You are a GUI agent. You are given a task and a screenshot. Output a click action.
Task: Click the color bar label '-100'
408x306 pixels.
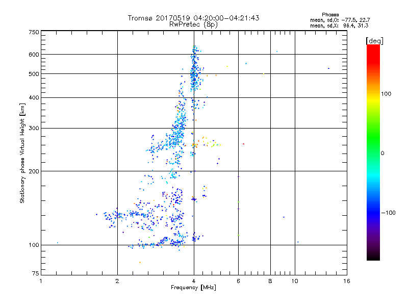click(x=388, y=213)
